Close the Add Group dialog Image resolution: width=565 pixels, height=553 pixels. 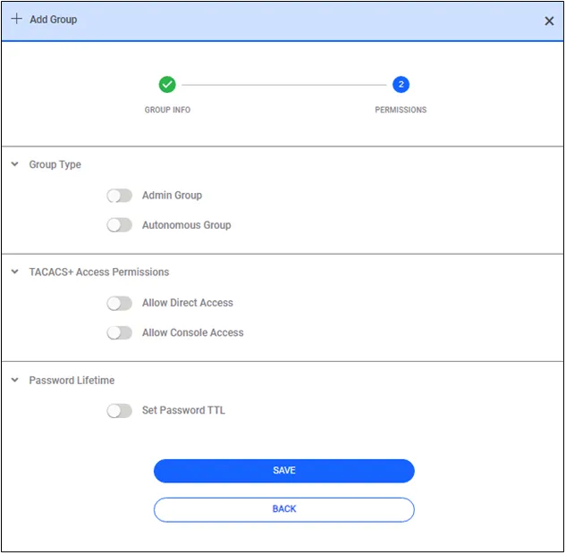pyautogui.click(x=549, y=21)
